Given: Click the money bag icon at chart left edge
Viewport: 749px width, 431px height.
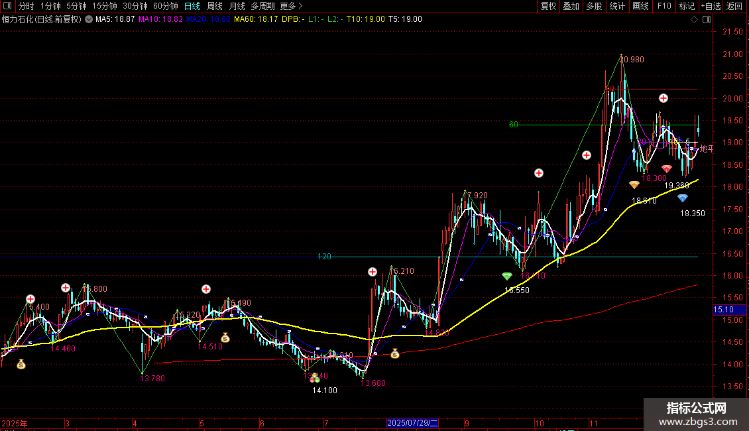Looking at the screenshot, I should click(x=21, y=365).
